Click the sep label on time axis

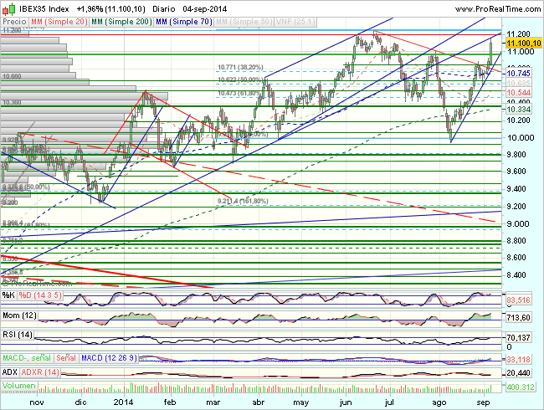[483, 402]
